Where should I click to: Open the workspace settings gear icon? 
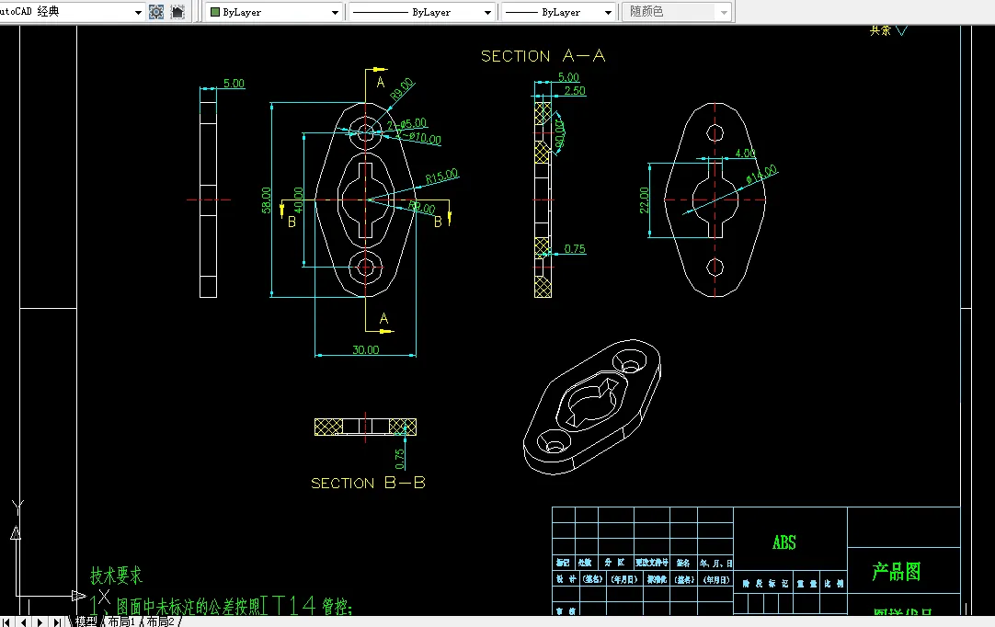click(155, 12)
